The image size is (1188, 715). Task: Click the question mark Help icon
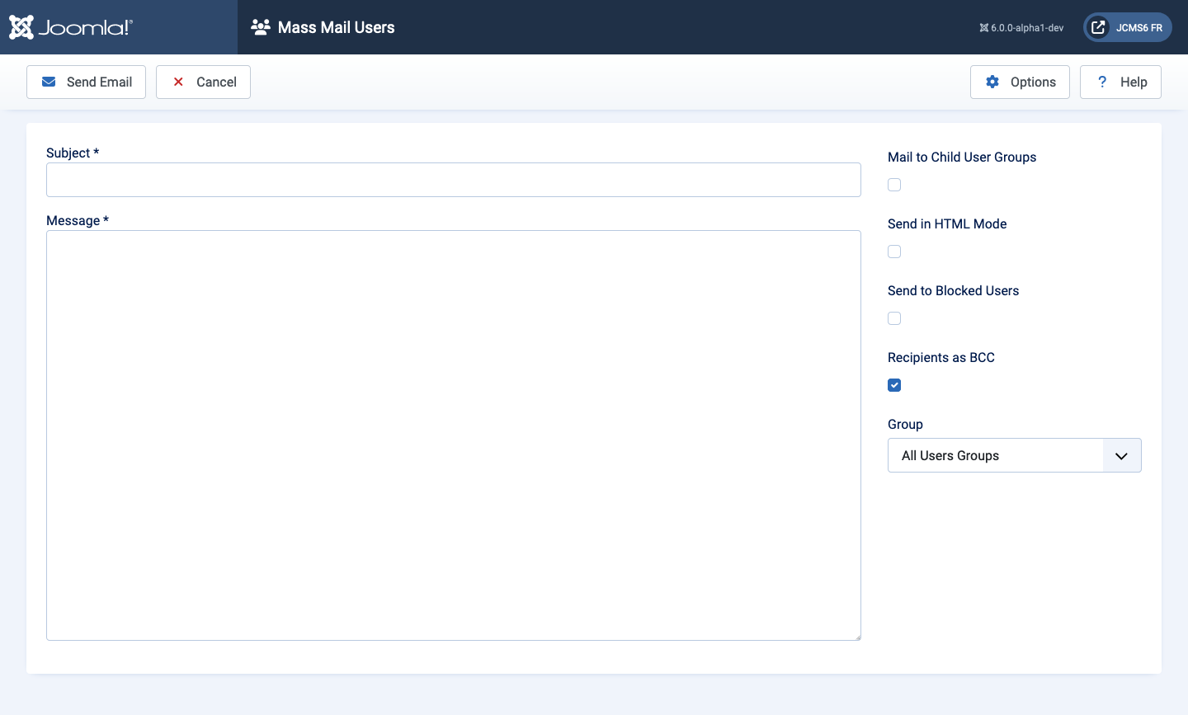(x=1102, y=82)
